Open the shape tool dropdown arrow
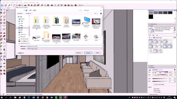This screenshot has height=99, width=177. [x=22, y=5]
